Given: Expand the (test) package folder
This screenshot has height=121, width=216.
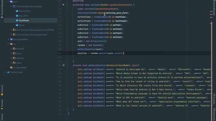Looking at the screenshot, I should point(11,34).
